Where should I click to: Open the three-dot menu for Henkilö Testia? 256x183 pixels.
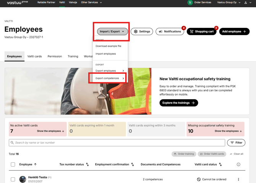coord(238,179)
